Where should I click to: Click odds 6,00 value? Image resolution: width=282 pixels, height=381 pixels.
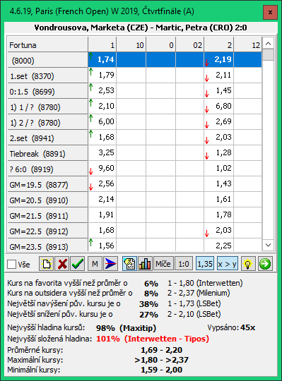click(x=102, y=122)
